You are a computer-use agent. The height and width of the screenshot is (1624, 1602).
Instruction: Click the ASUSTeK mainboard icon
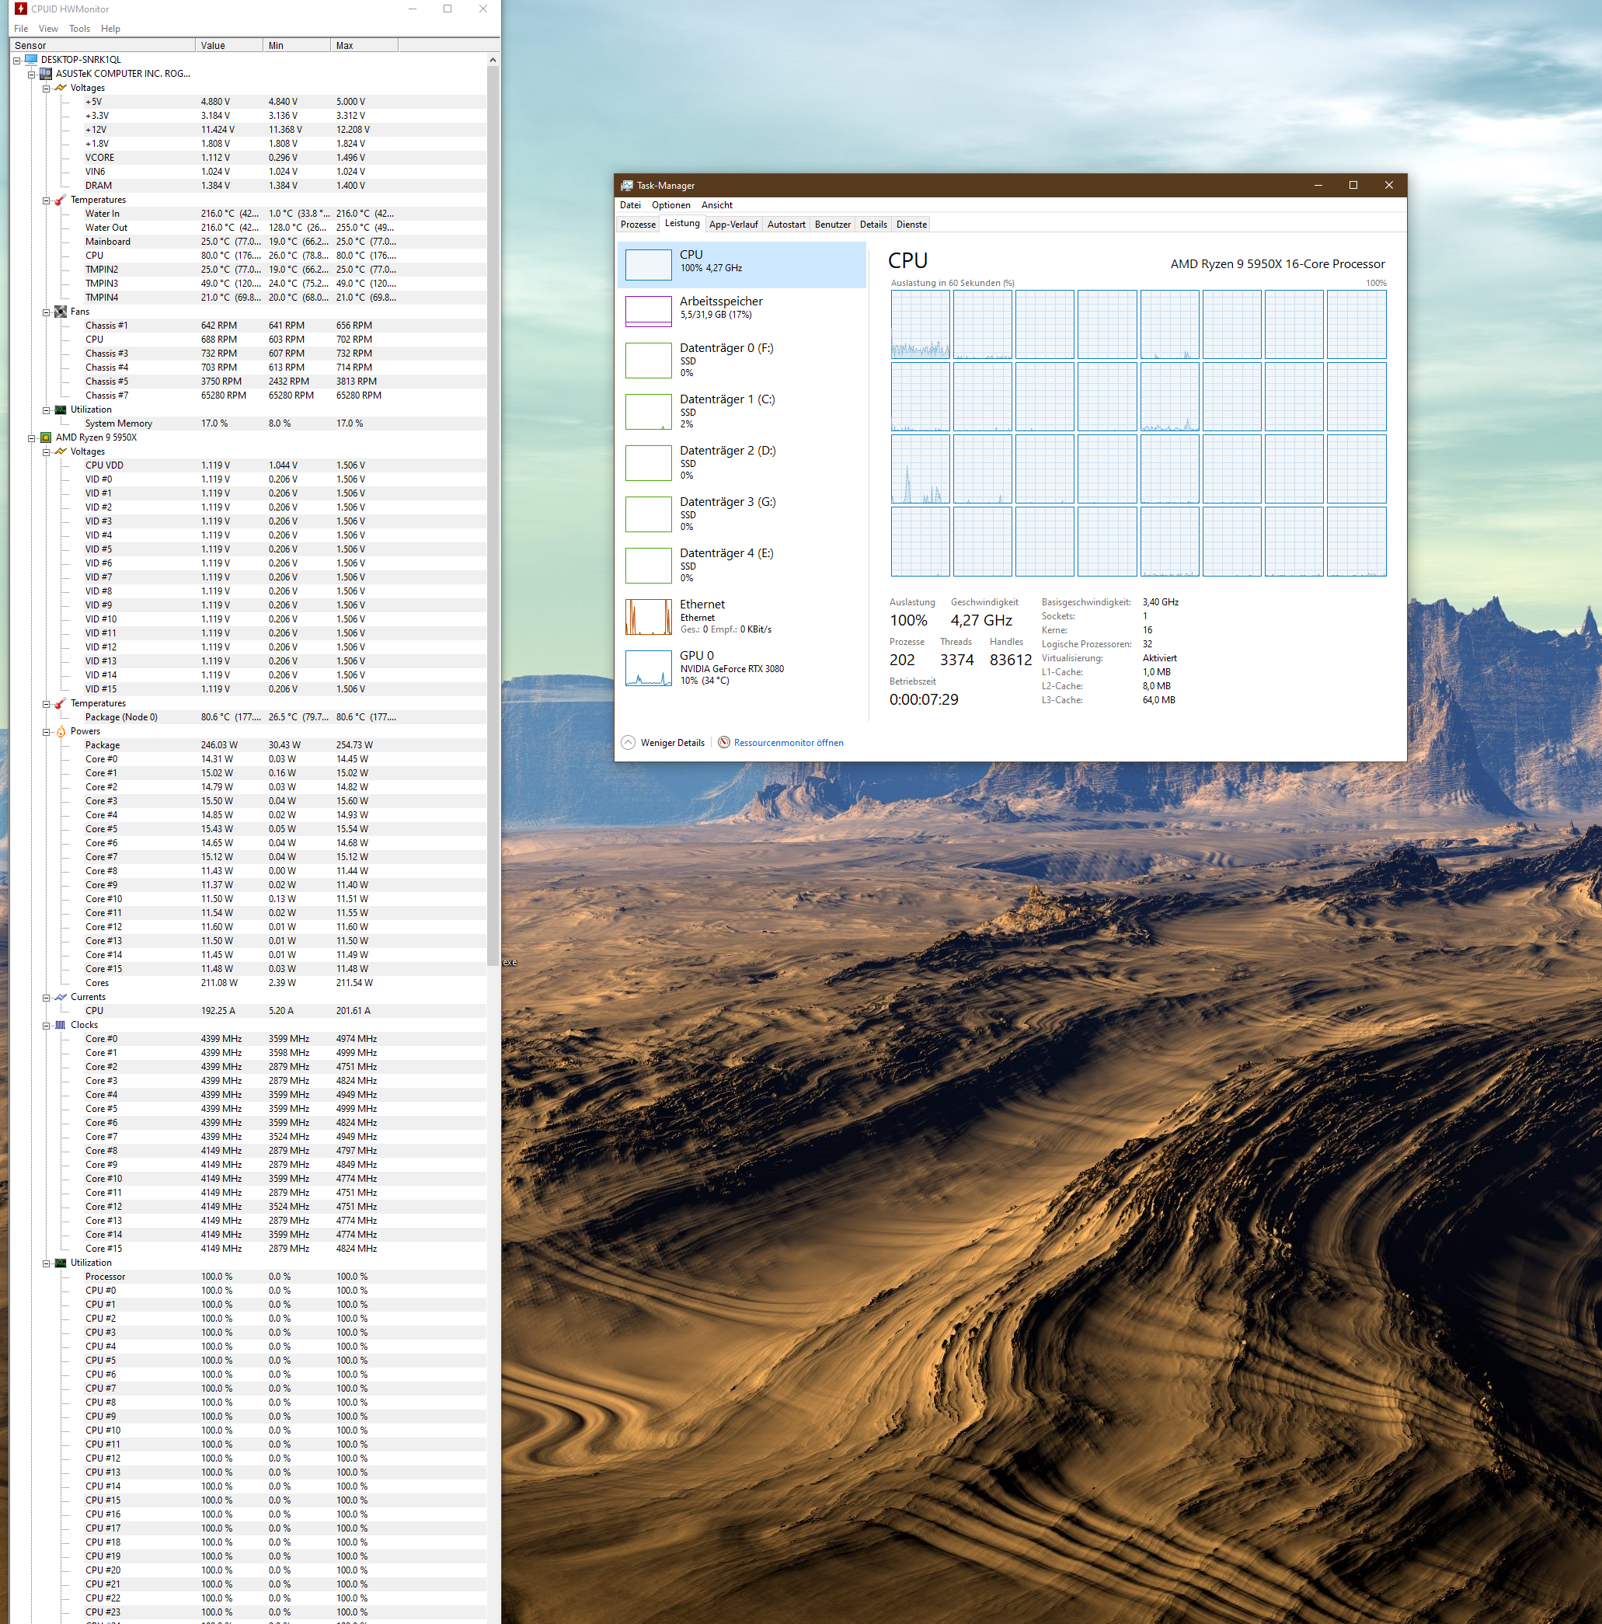pyautogui.click(x=47, y=74)
